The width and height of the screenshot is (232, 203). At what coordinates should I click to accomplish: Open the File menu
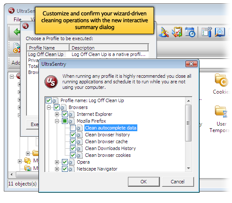17,19
